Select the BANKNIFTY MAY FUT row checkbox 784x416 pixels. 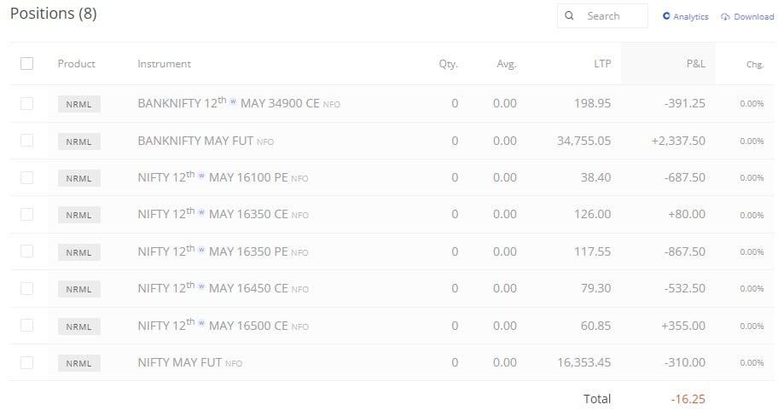(x=27, y=141)
